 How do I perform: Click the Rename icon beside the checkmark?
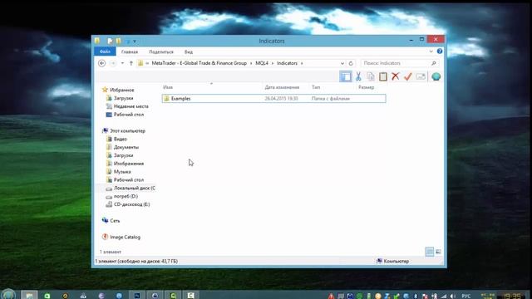point(421,76)
